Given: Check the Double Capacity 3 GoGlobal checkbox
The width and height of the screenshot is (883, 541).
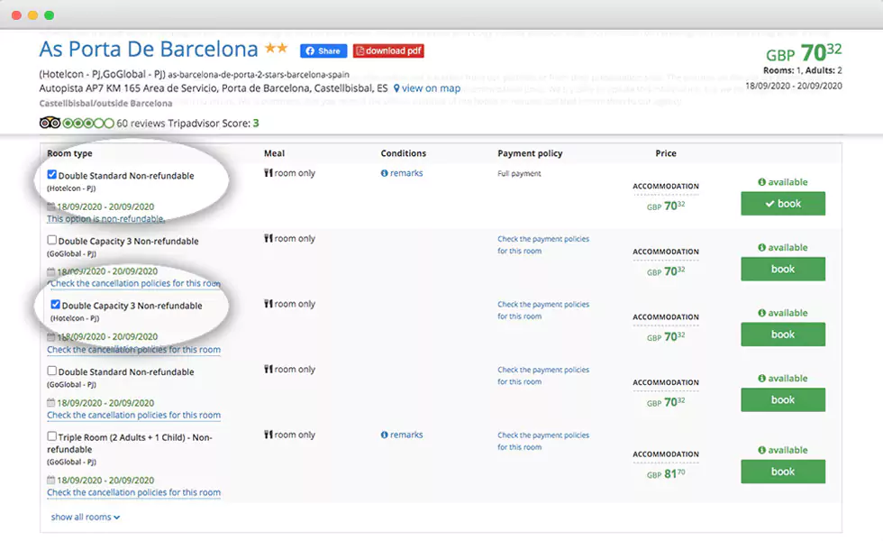Looking at the screenshot, I should (x=52, y=241).
